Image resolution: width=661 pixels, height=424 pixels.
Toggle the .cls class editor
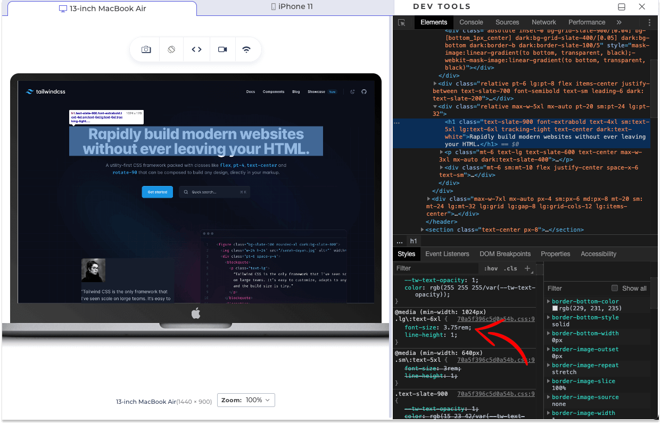point(510,268)
